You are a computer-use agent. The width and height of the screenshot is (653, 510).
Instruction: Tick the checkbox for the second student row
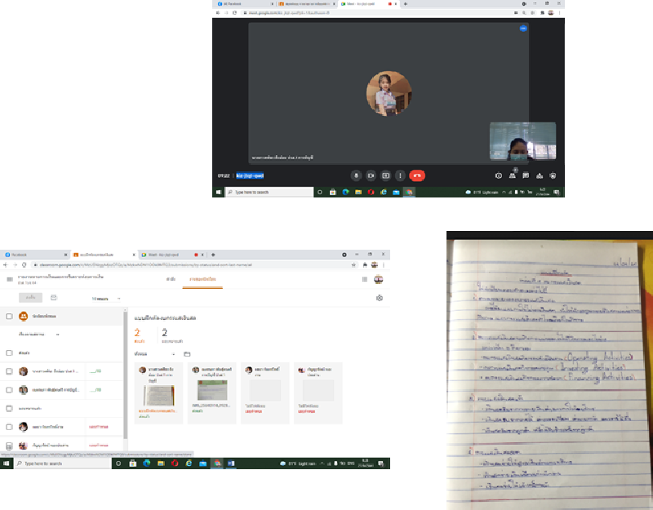point(9,392)
